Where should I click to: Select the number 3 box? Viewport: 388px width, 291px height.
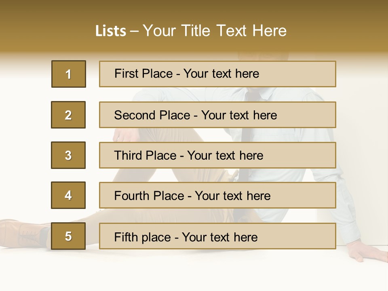pos(68,155)
